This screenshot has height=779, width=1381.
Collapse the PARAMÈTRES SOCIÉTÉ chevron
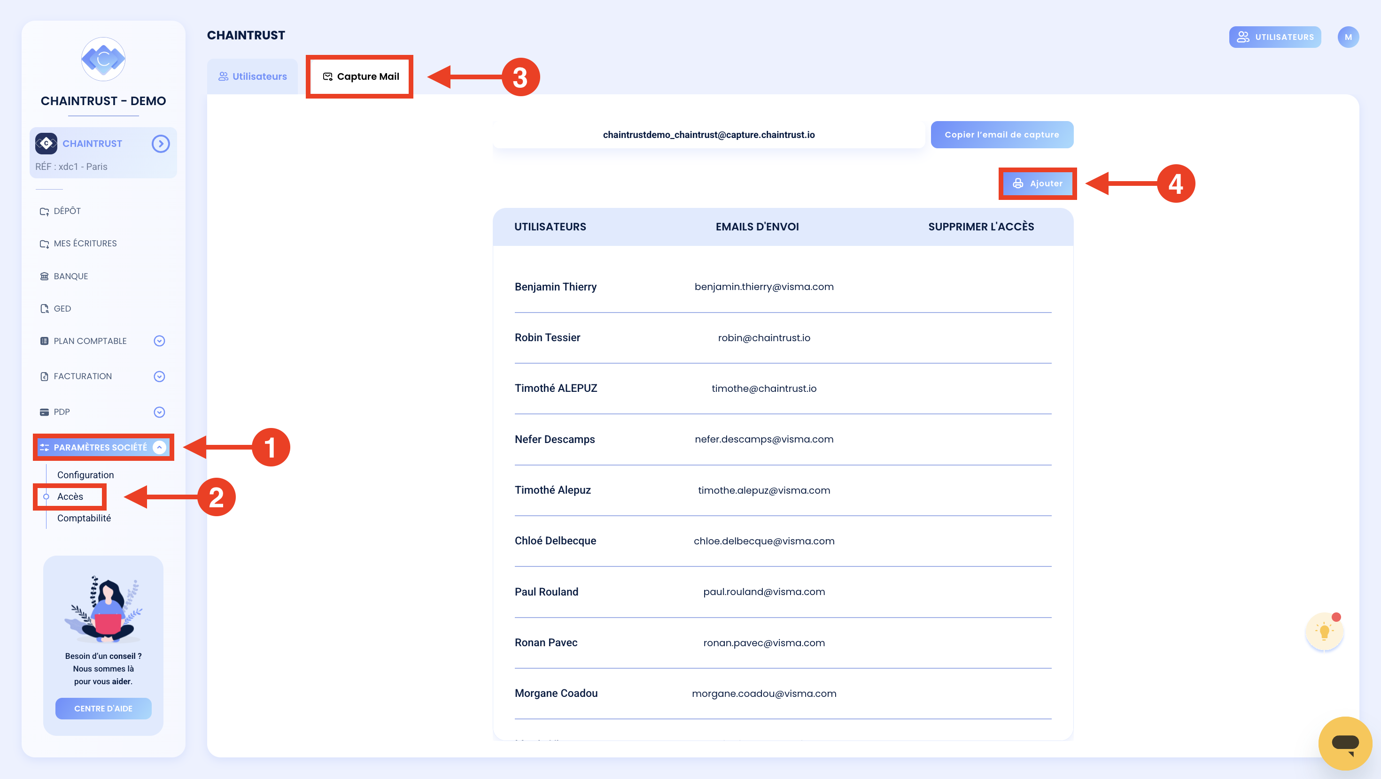[159, 447]
